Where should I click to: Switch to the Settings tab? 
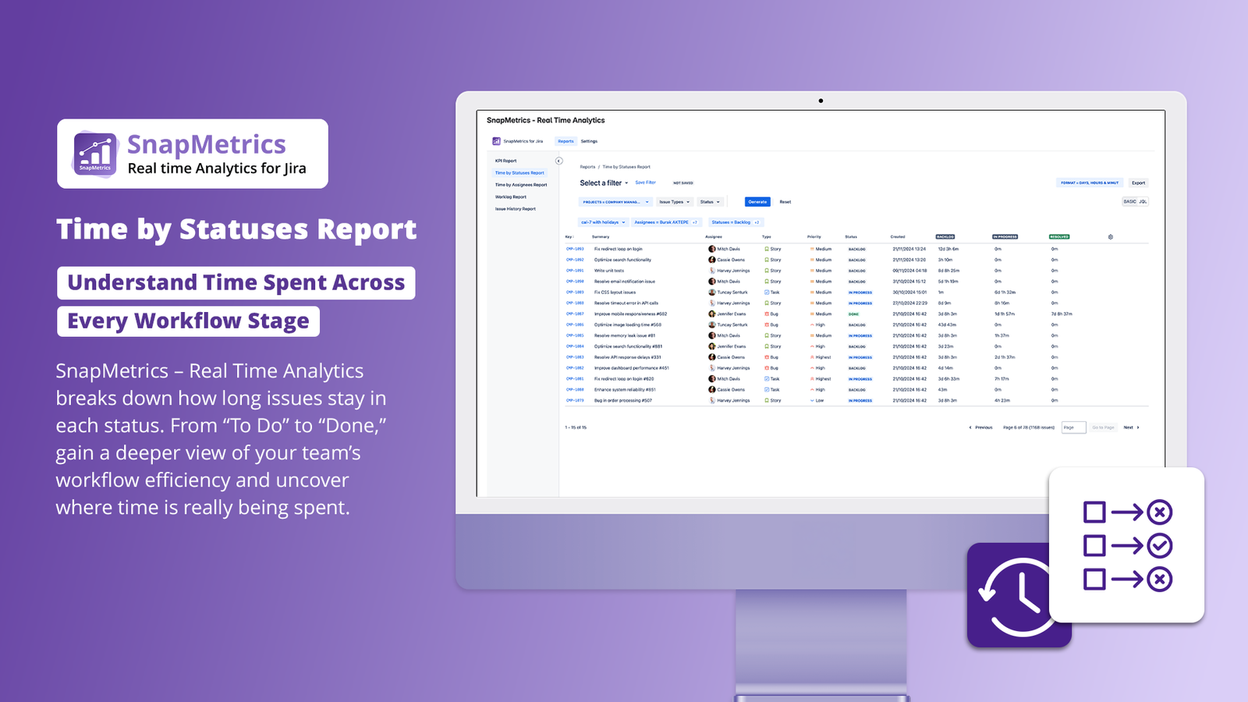[x=589, y=141]
